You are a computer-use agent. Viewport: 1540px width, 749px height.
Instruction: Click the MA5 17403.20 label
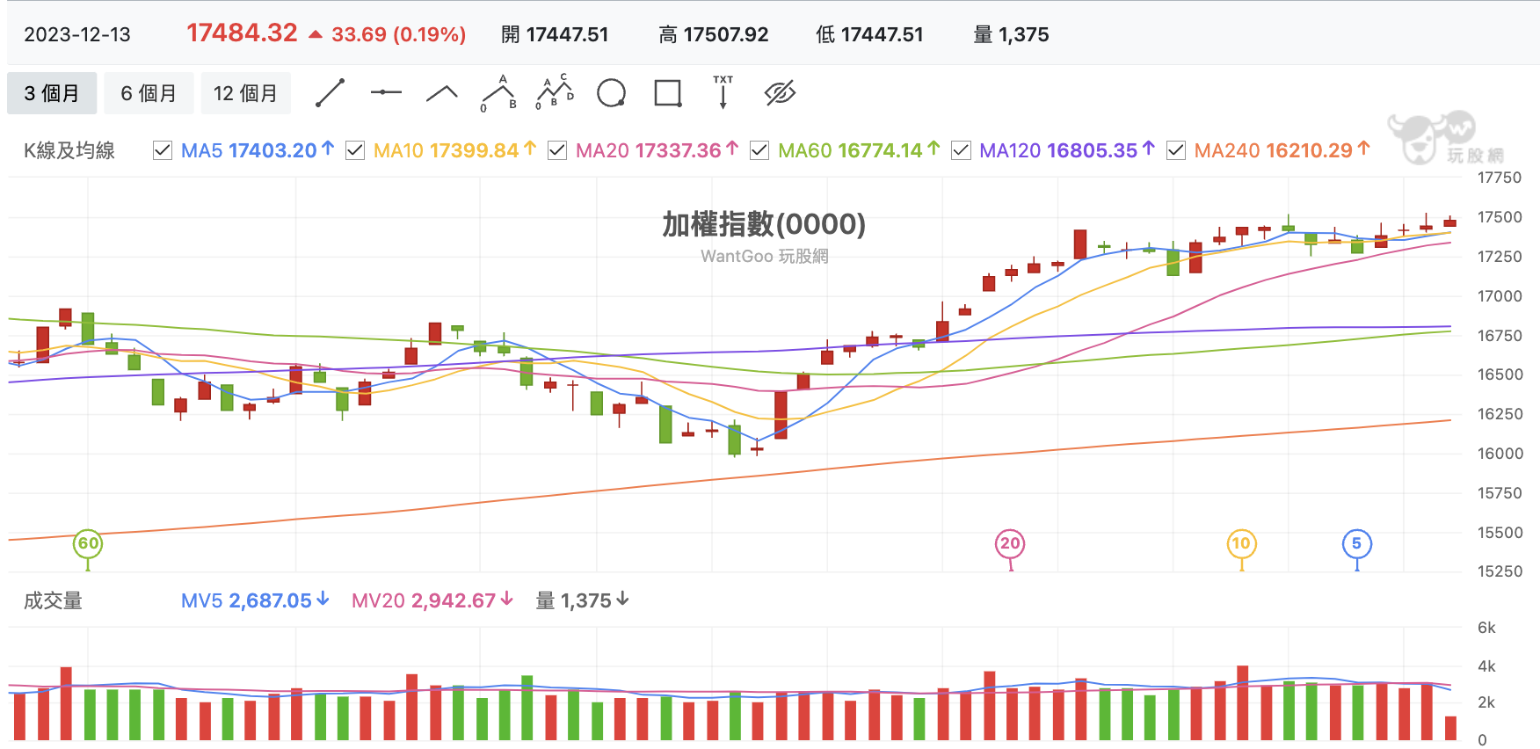257,150
